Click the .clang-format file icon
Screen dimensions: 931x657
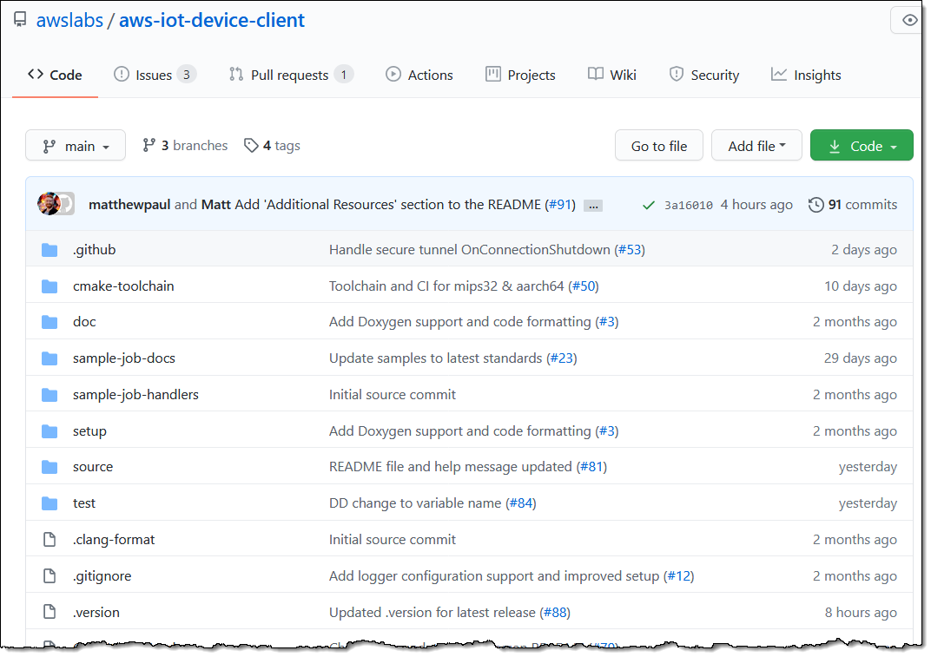tap(50, 540)
